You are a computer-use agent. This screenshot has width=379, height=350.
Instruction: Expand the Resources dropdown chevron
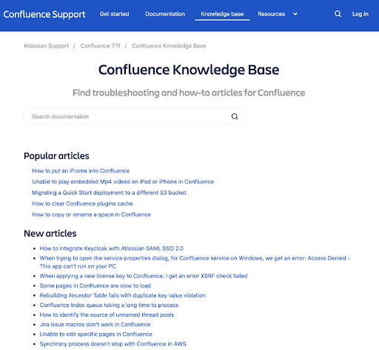pos(295,14)
